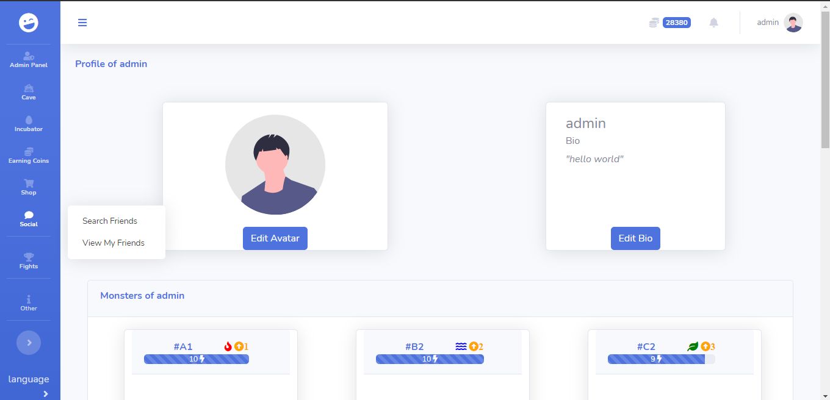830x400 pixels.
Task: Open the Other info sidebar item
Action: point(29,302)
